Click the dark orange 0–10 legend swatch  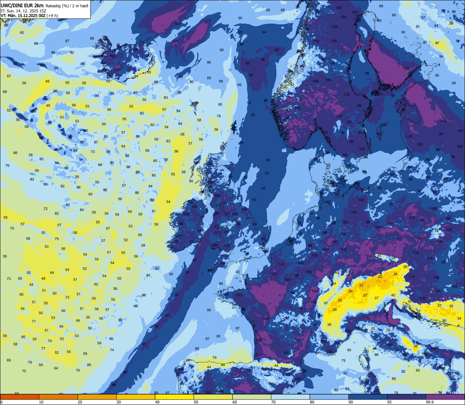point(20,397)
